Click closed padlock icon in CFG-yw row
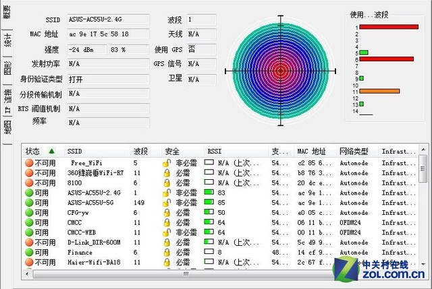432x289 pixels. [x=167, y=213]
